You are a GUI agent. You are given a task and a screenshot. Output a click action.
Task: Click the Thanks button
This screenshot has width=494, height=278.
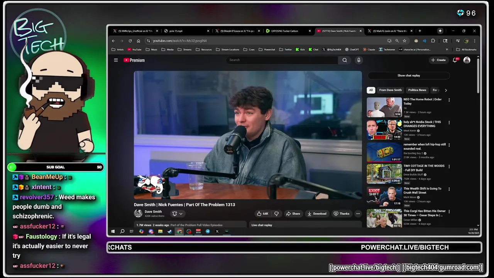click(x=341, y=214)
